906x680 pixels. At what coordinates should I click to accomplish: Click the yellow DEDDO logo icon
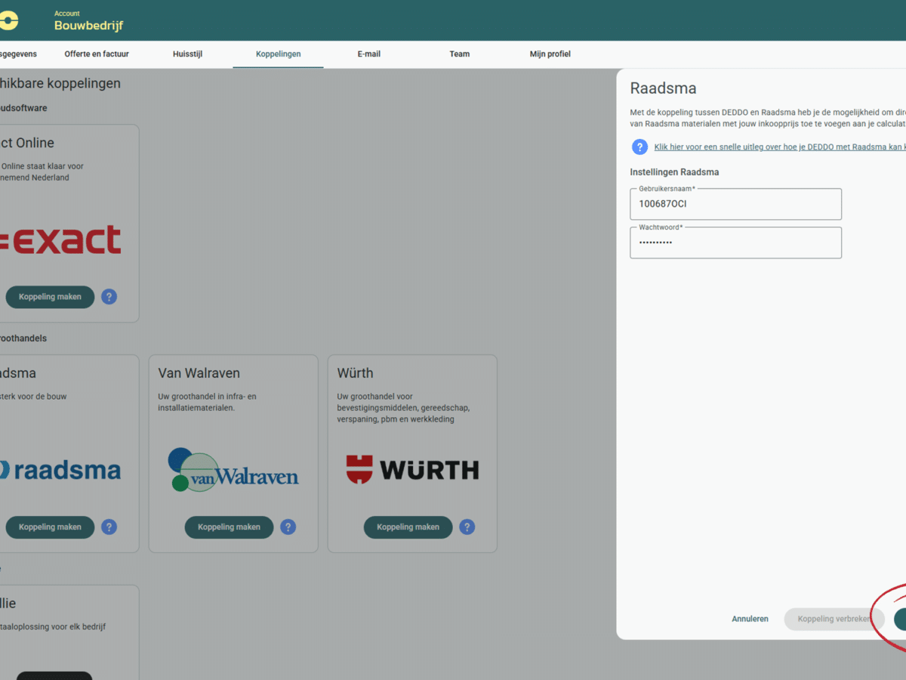(8, 21)
